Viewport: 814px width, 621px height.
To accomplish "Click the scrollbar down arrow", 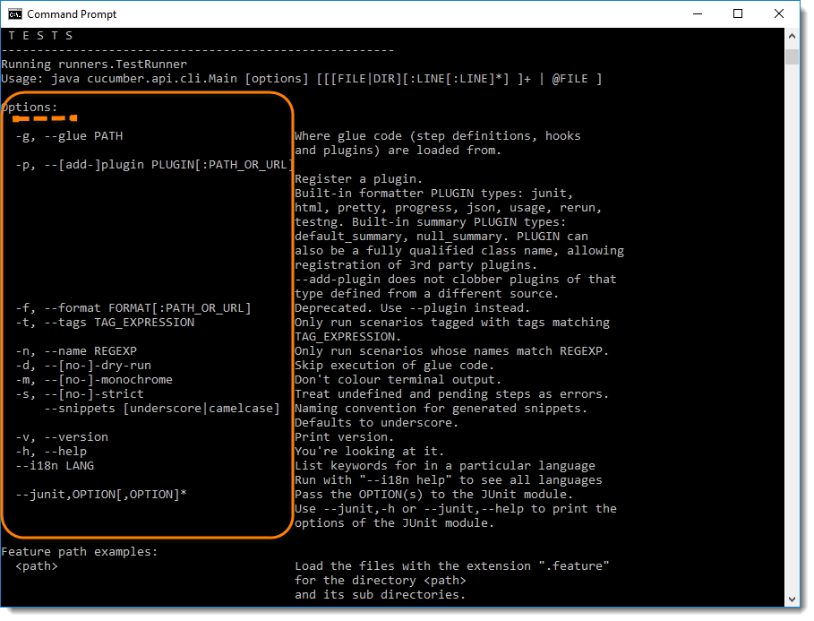I will [792, 599].
